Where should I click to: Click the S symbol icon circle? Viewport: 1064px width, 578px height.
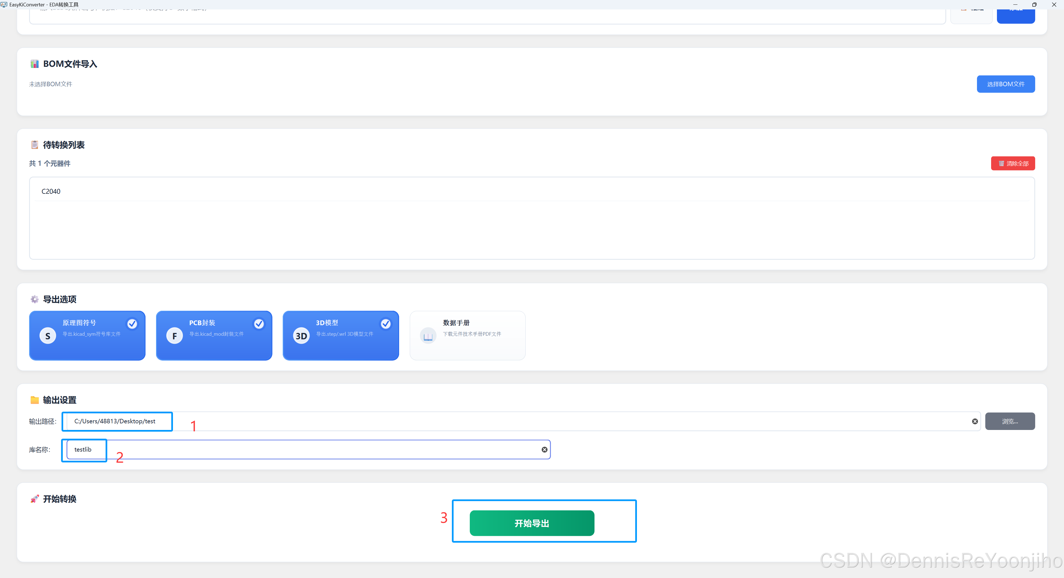point(48,336)
